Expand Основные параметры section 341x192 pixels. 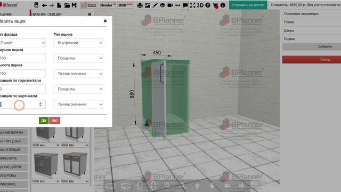(x=311, y=14)
